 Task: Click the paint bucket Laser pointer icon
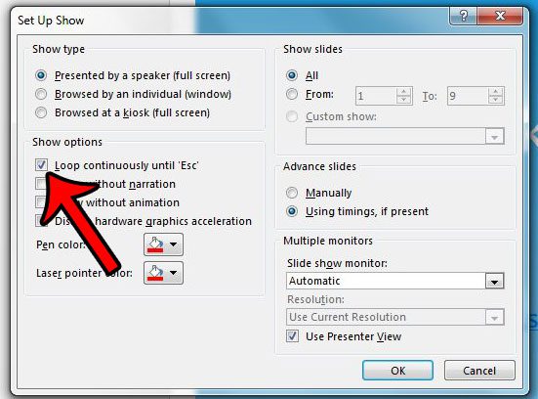point(155,273)
